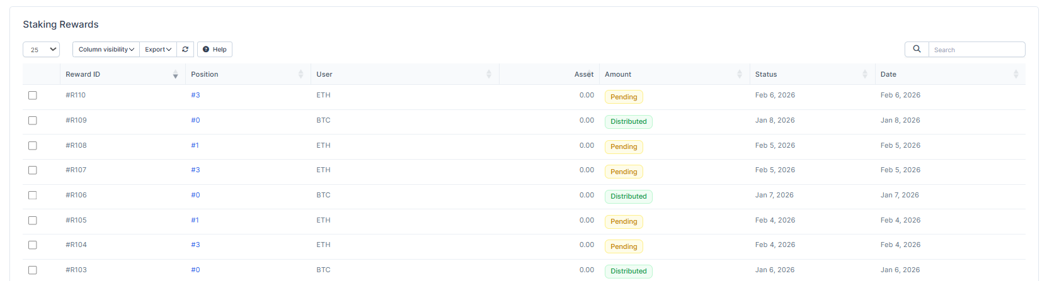Open position #0 link in row #R109

point(195,121)
